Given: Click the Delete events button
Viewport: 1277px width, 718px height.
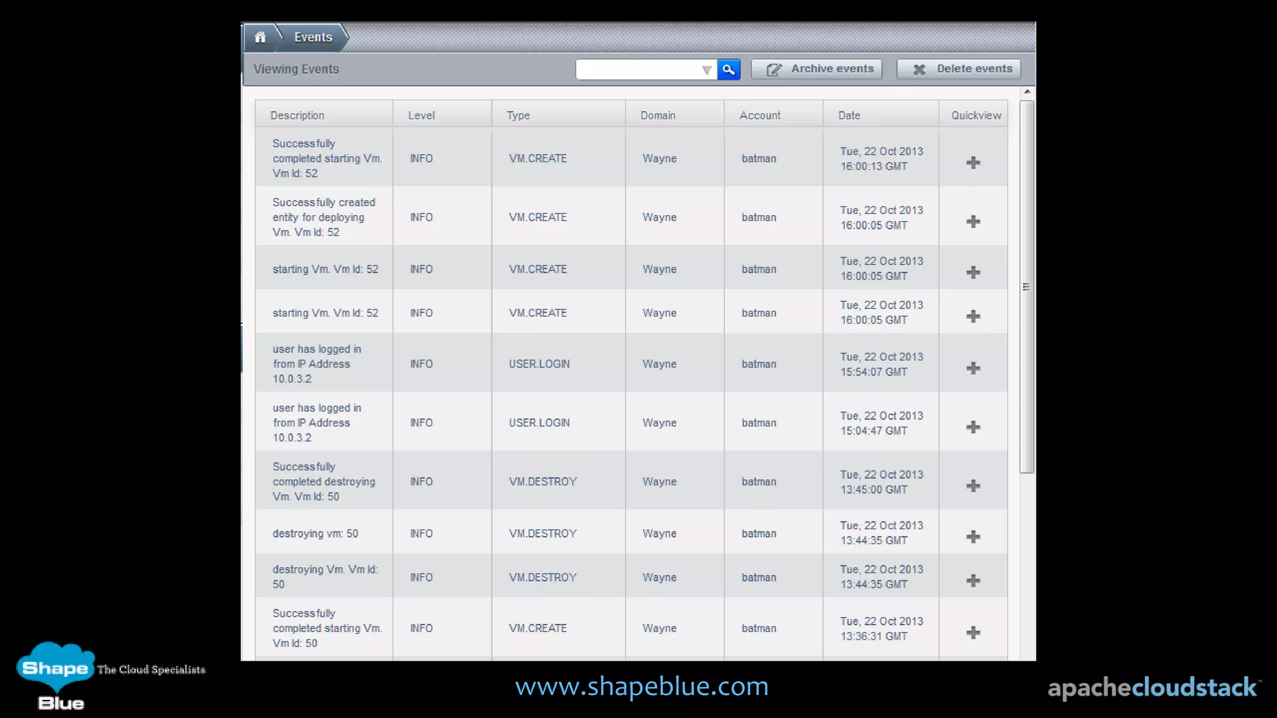Looking at the screenshot, I should [x=959, y=69].
